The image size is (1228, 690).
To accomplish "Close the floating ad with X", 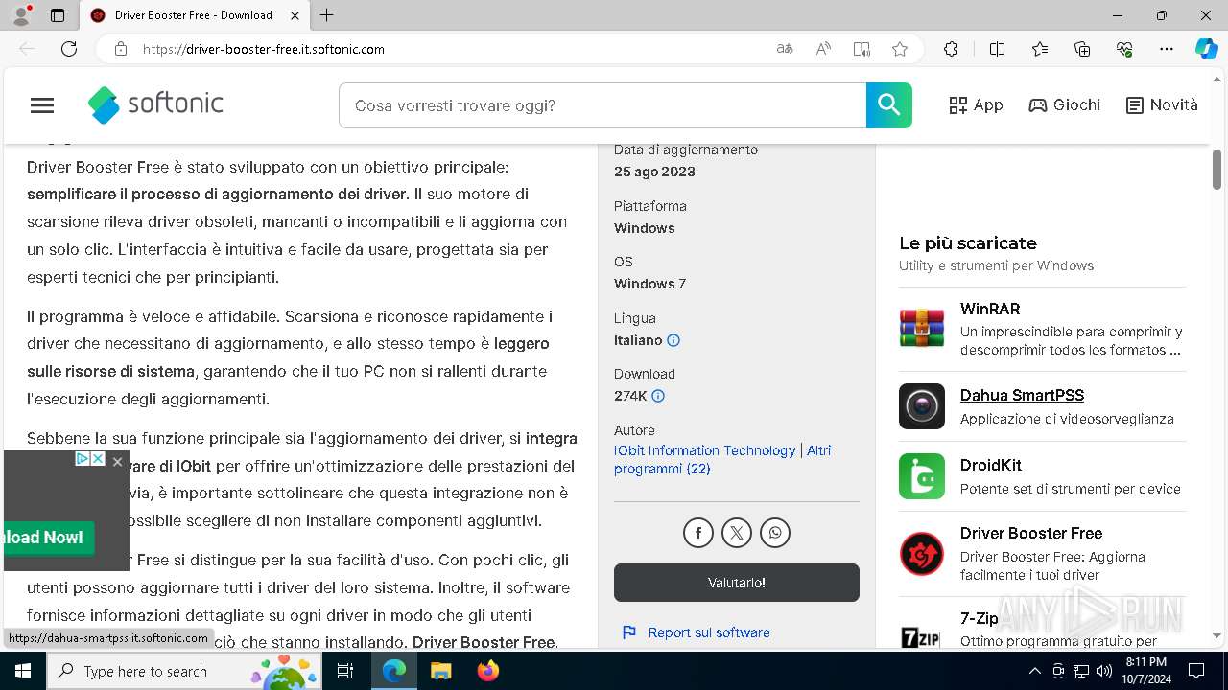I will tap(117, 462).
